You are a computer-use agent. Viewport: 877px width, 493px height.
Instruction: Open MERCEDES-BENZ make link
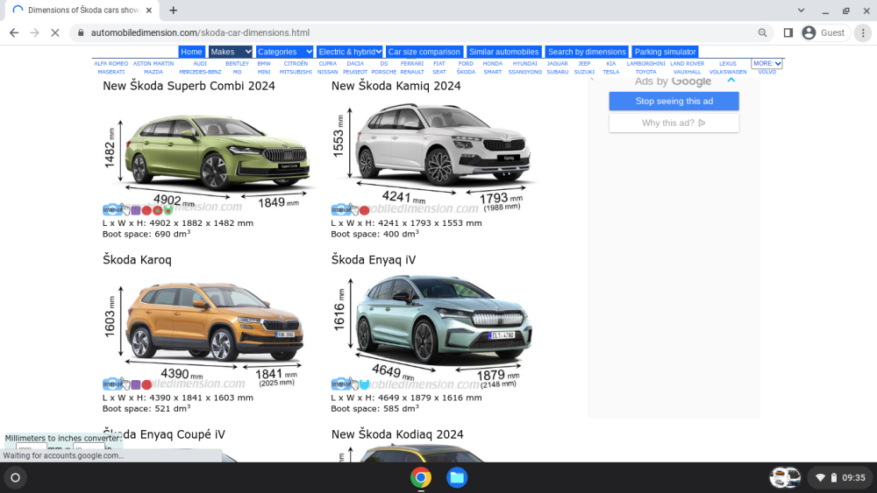200,72
